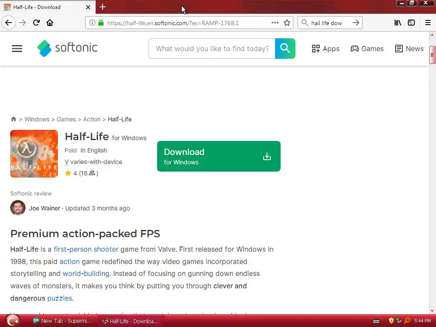Image resolution: width=436 pixels, height=327 pixels.
Task: Open a new browser tab
Action: [x=103, y=7]
